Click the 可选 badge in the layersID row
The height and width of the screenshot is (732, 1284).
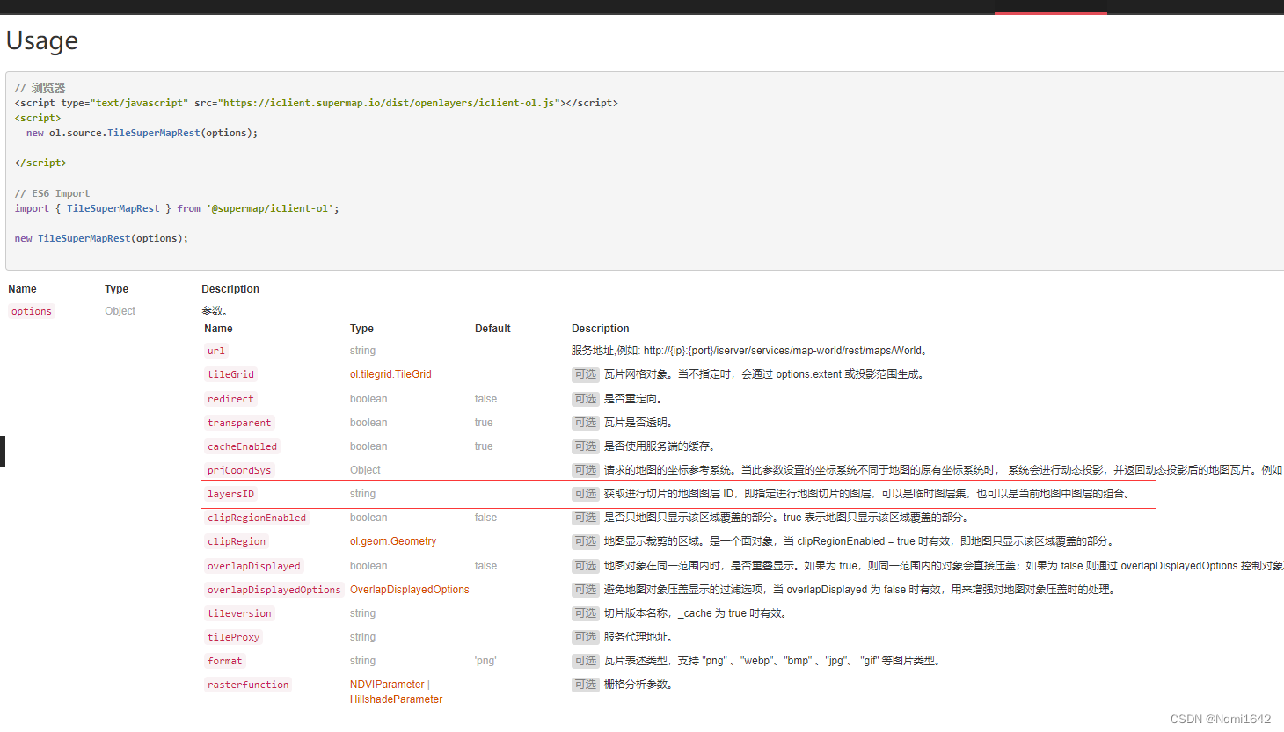[586, 494]
